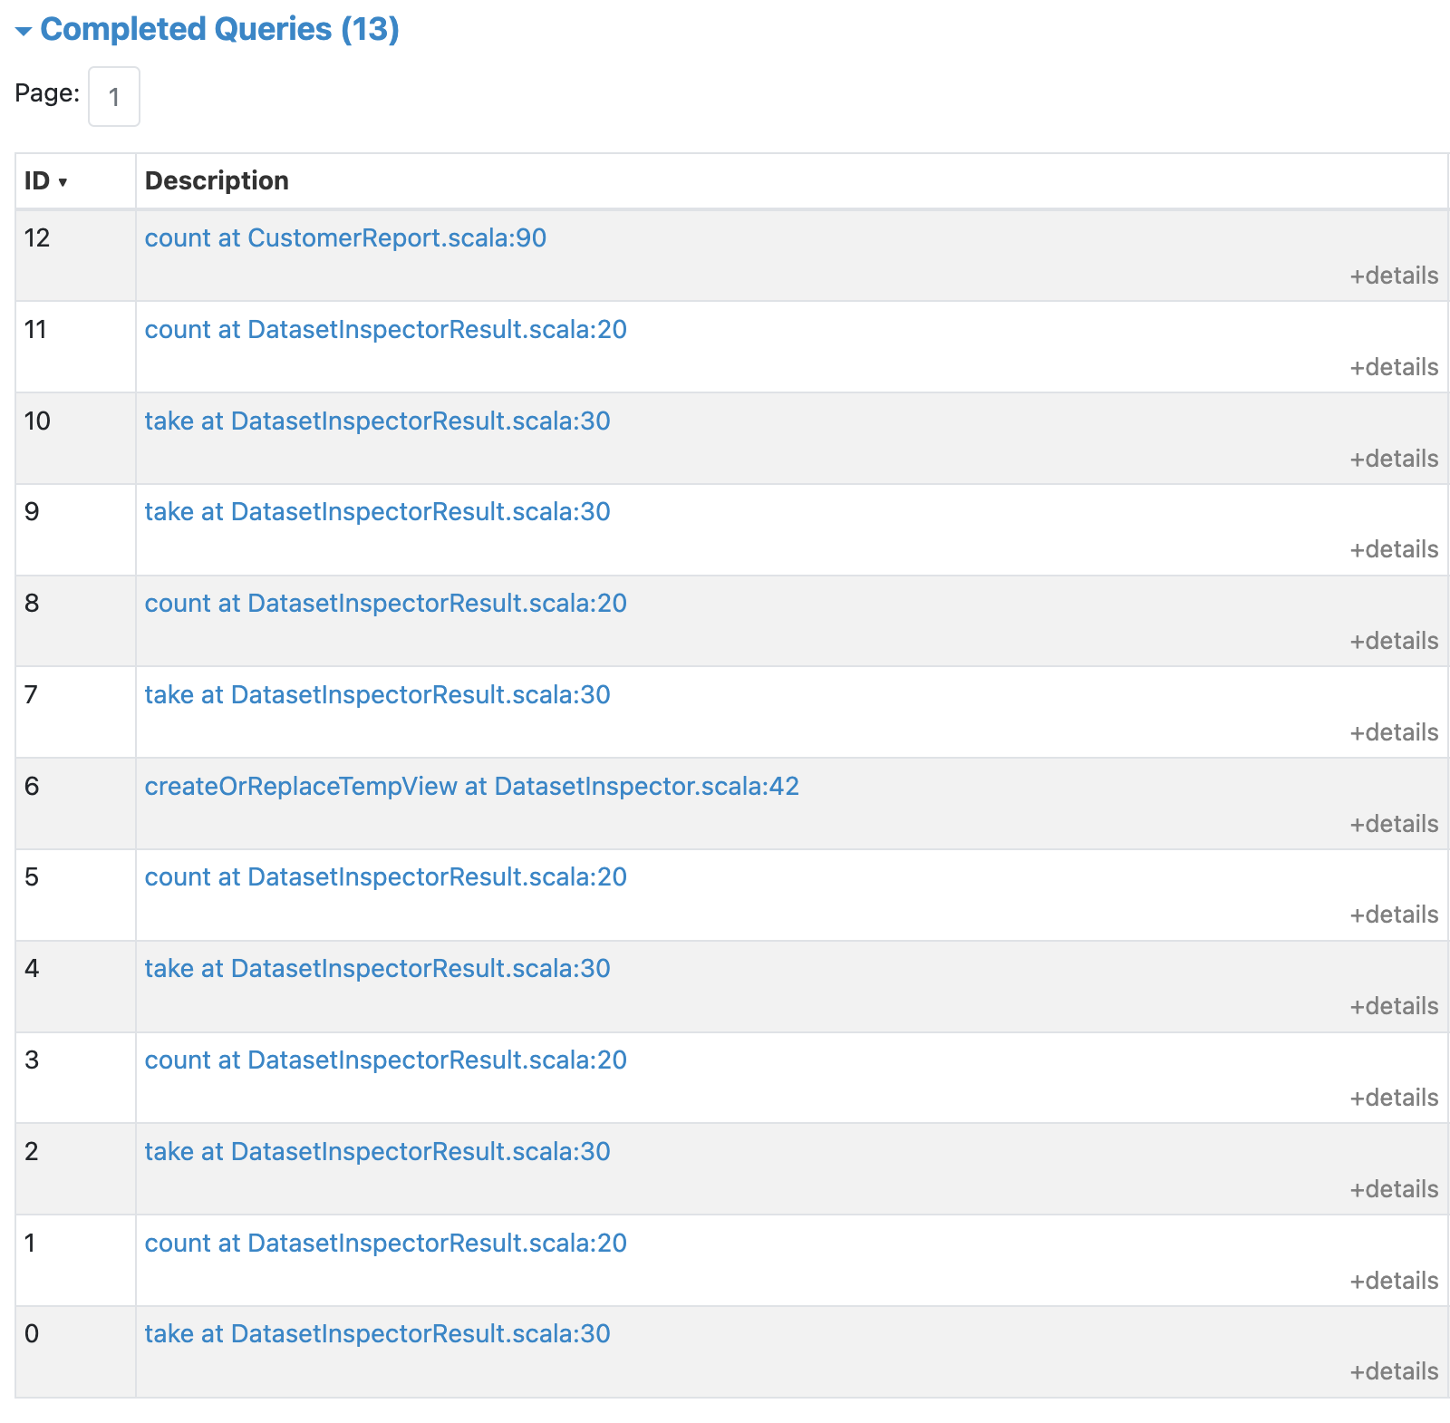Viewport: 1450px width, 1423px height.
Task: Open query 4 take at DatasetInspectorResult.scala:30
Action: tap(378, 968)
